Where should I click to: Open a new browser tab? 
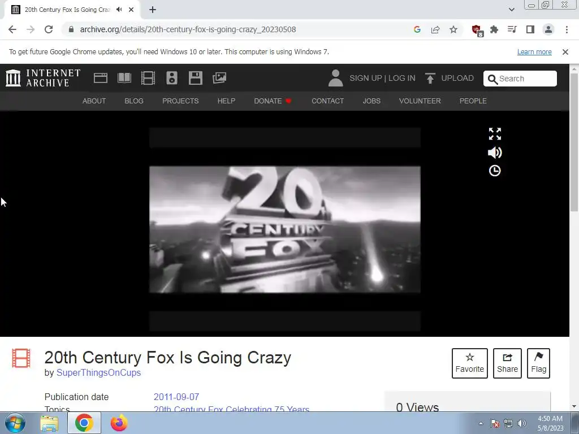pos(153,10)
